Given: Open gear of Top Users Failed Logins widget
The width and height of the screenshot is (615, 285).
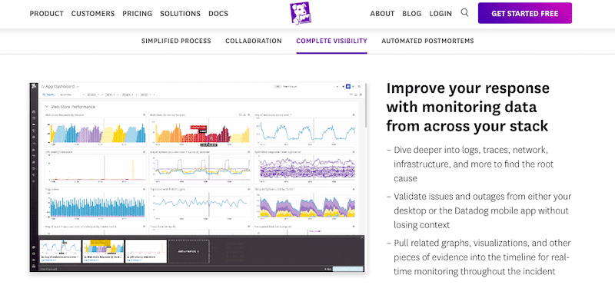Looking at the screenshot, I should pyautogui.click(x=248, y=189).
